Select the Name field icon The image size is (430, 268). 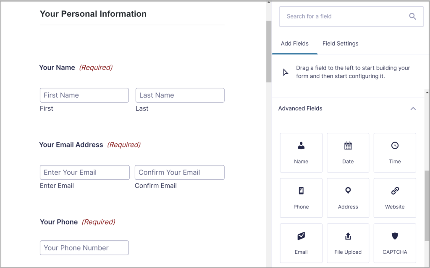click(301, 152)
